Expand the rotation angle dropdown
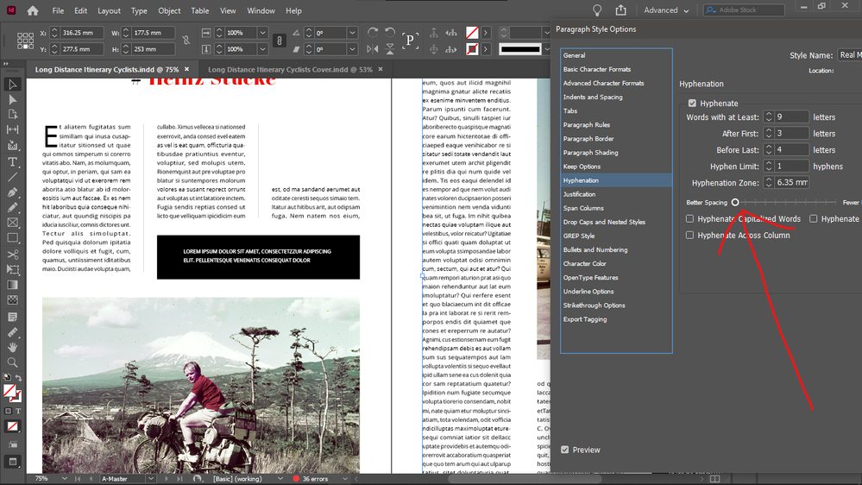This screenshot has height=485, width=862. [x=352, y=33]
